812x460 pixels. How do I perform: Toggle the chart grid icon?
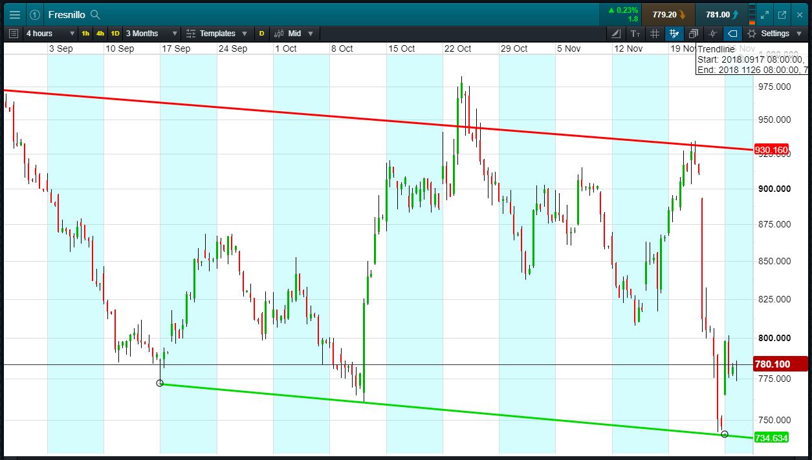655,34
